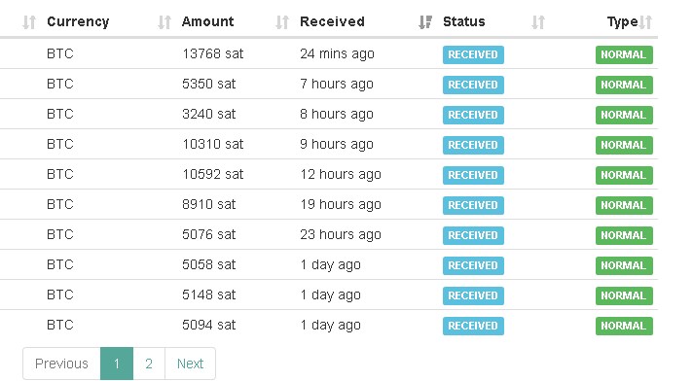Click RECEIVED badge for 13768 sat row
Screen dimensions: 693x381
473,54
